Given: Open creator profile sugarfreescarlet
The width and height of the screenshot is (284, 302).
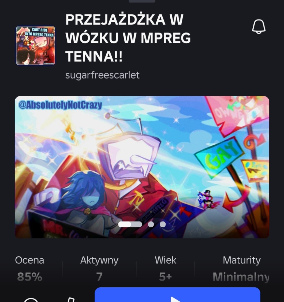Looking at the screenshot, I should tap(102, 75).
